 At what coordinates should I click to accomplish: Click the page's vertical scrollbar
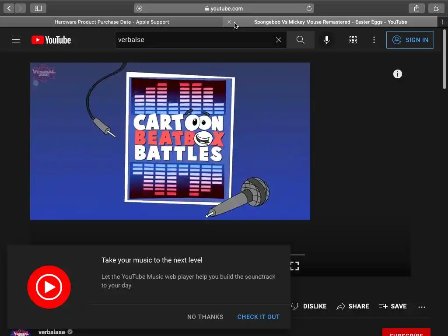(x=444, y=59)
